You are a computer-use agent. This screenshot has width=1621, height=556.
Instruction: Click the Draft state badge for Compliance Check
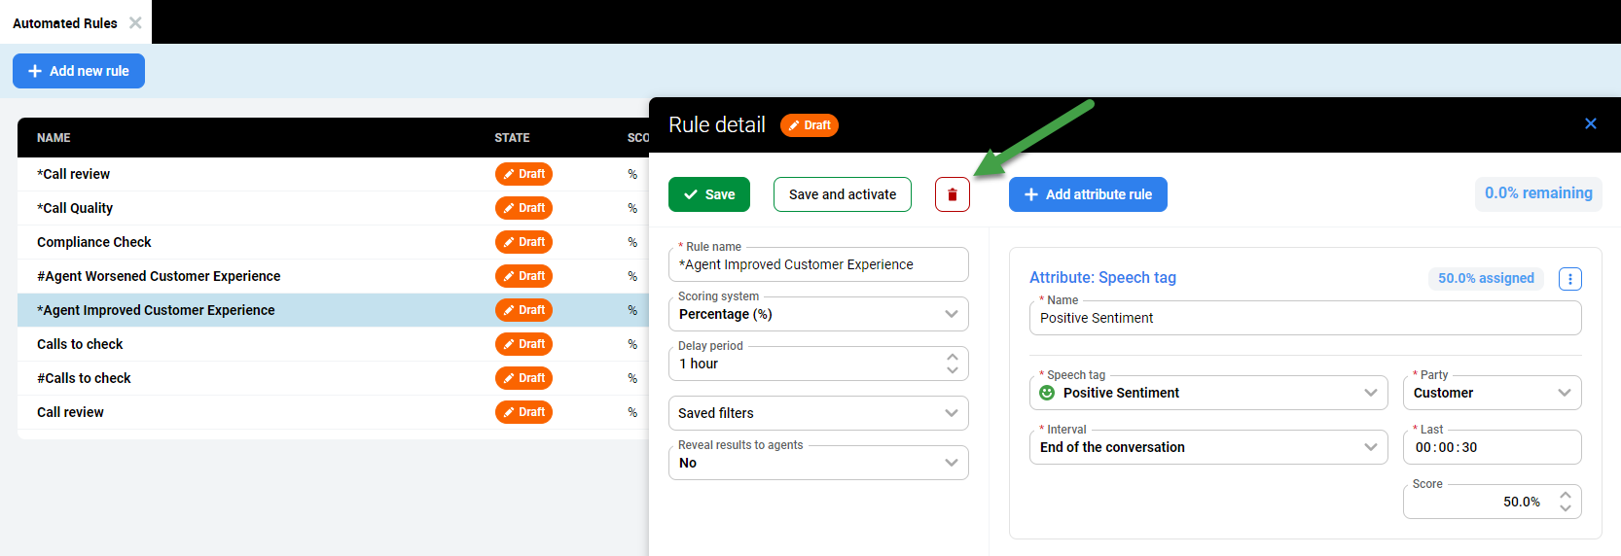523,242
